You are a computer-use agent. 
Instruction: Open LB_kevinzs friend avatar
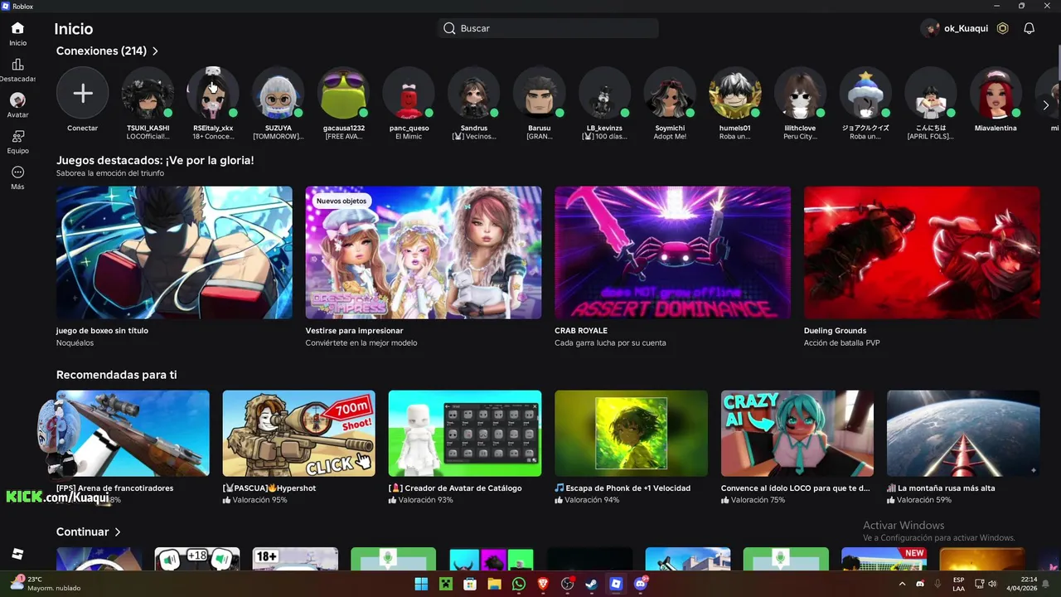(604, 93)
